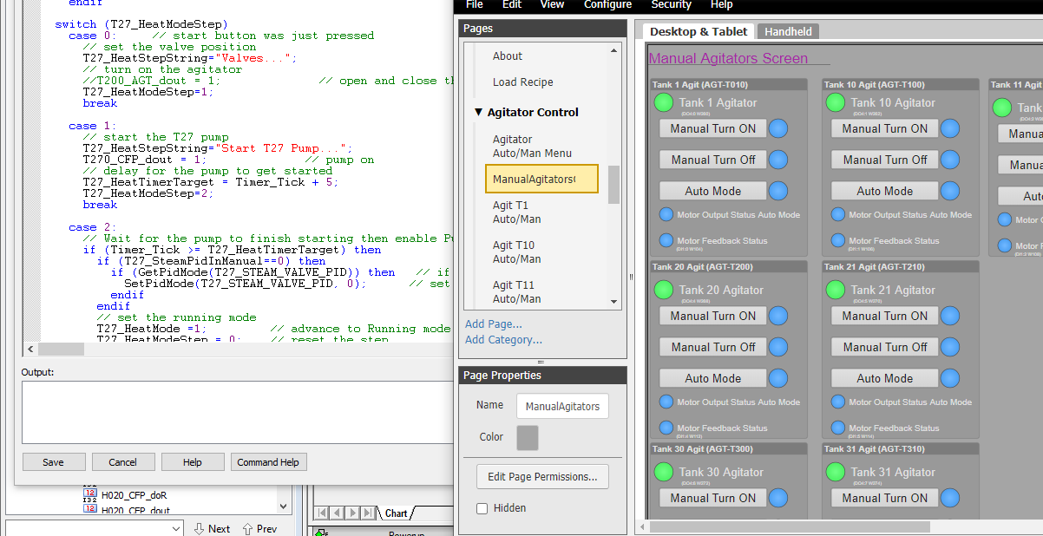Collapse the Agitator Control category
The height and width of the screenshot is (536, 1043).
[479, 112]
